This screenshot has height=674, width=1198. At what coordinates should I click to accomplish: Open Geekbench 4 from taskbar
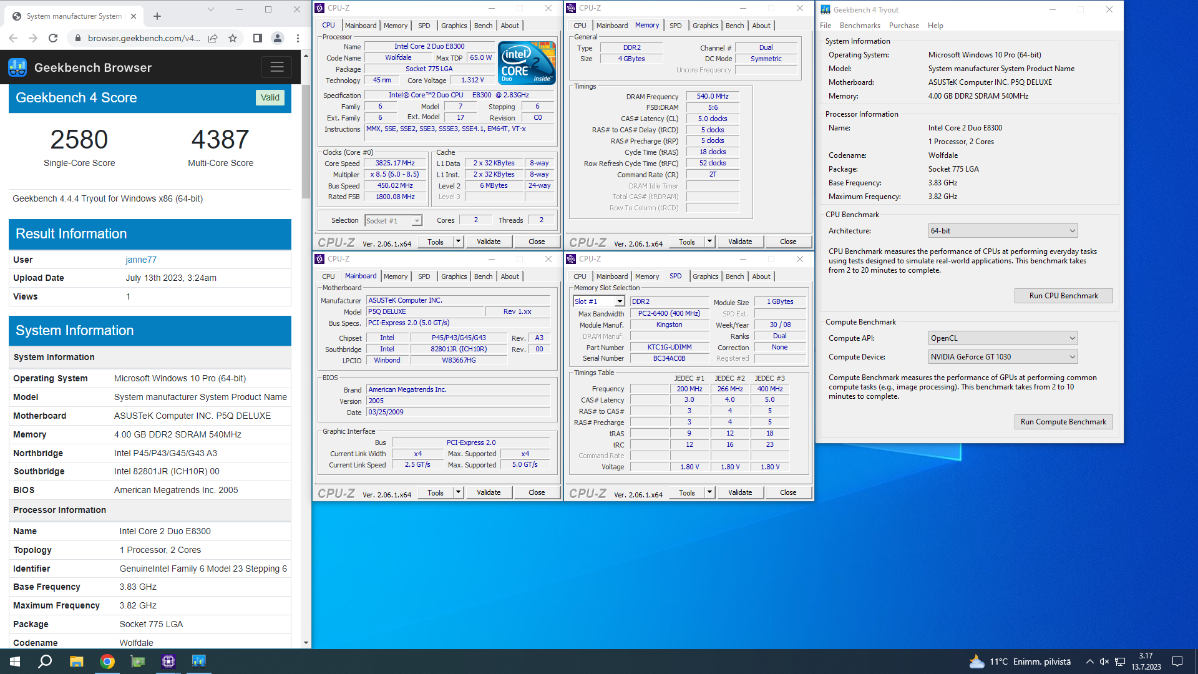pyautogui.click(x=199, y=662)
